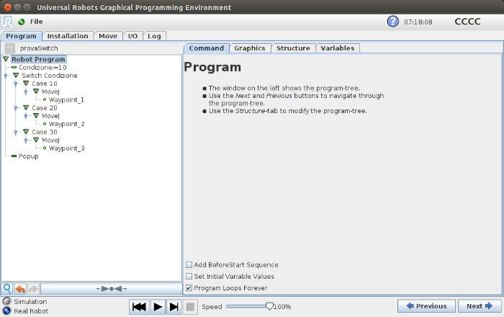The width and height of the screenshot is (504, 317).
Task: Click the blue help question mark icon
Action: point(392,22)
